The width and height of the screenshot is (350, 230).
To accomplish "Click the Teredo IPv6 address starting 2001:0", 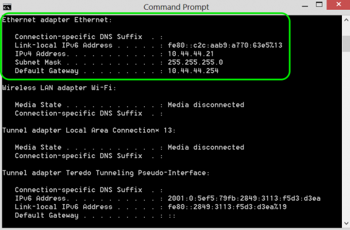I will [x=244, y=198].
